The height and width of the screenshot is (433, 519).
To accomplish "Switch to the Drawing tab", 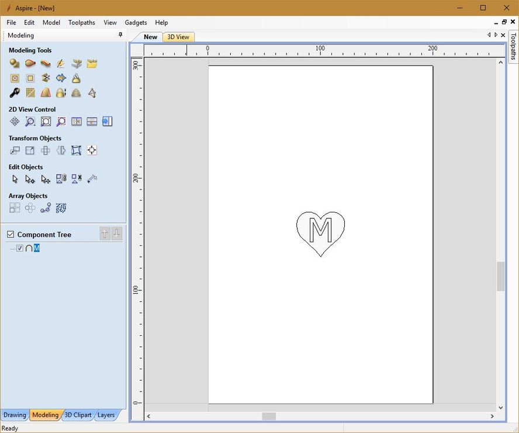I will (15, 415).
